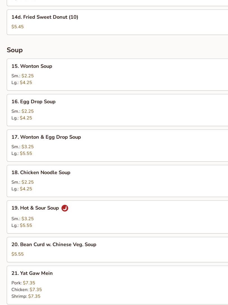Select 18. Chicken Noodle Soup item
Screen dimensions: 228x305
pos(41,173)
